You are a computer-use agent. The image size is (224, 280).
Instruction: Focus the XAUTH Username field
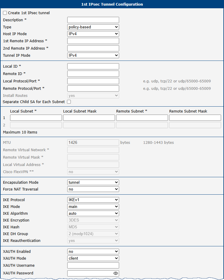click(x=93, y=265)
